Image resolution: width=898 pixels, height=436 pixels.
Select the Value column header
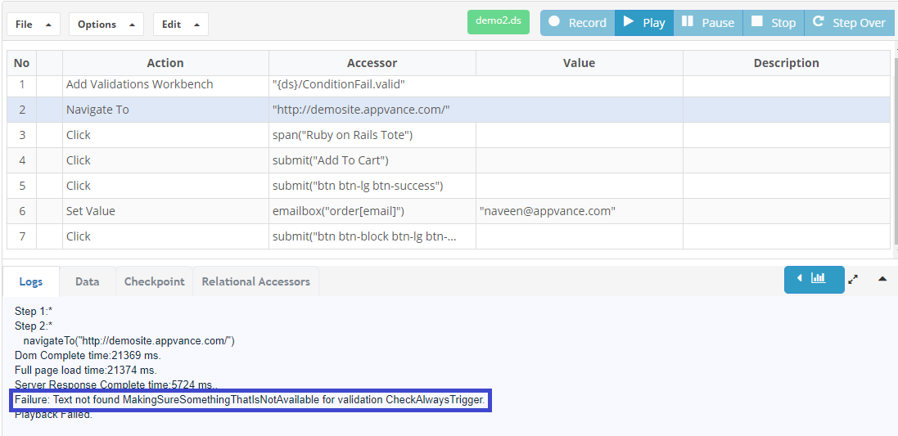pyautogui.click(x=579, y=63)
